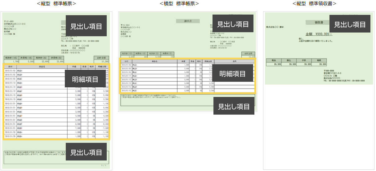Select top 見出し項目 label on portrait form
Viewport: 376px width, 171px height.
point(86,26)
